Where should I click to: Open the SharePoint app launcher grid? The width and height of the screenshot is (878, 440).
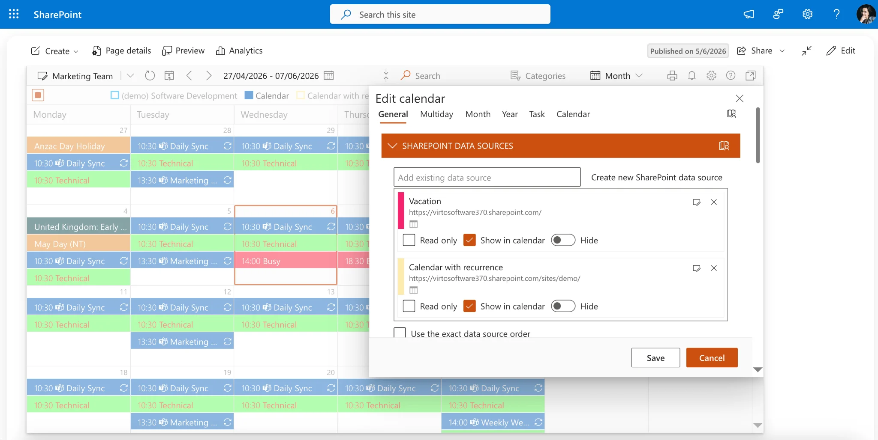[14, 14]
